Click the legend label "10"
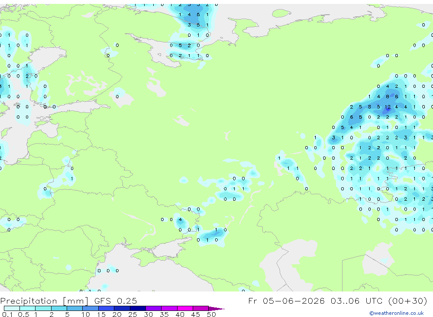The width and height of the screenshot is (433, 317). (x=85, y=314)
